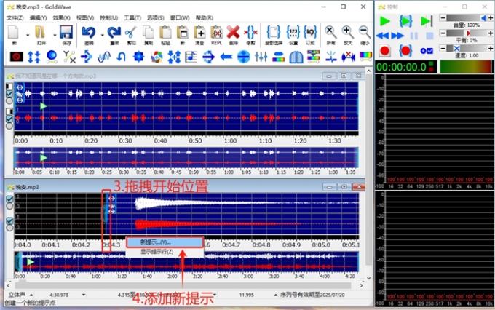Copy with the double-page icon
Screen dimensions: 495x310
click(148, 33)
